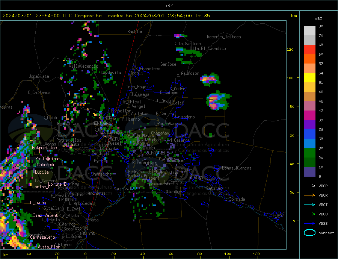Click the 'Capdevila' map label

click(x=111, y=73)
